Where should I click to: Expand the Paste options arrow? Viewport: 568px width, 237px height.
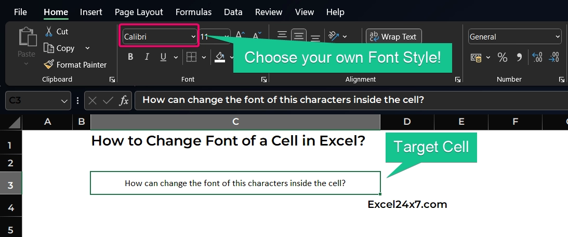tap(26, 64)
